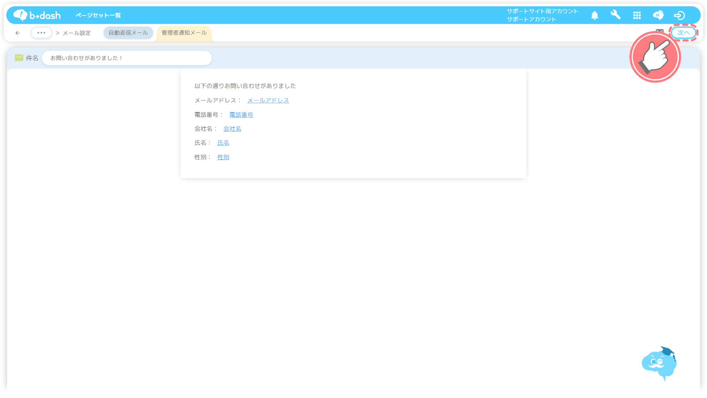Screen dimensions: 707x398
Task: Click the ページセット一覧 header title
Action: (x=98, y=15)
